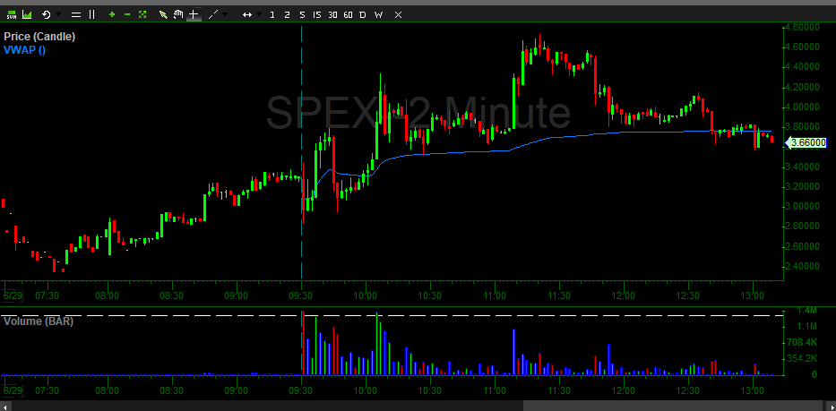Click the reset/refresh circular arrow icon

47,15
